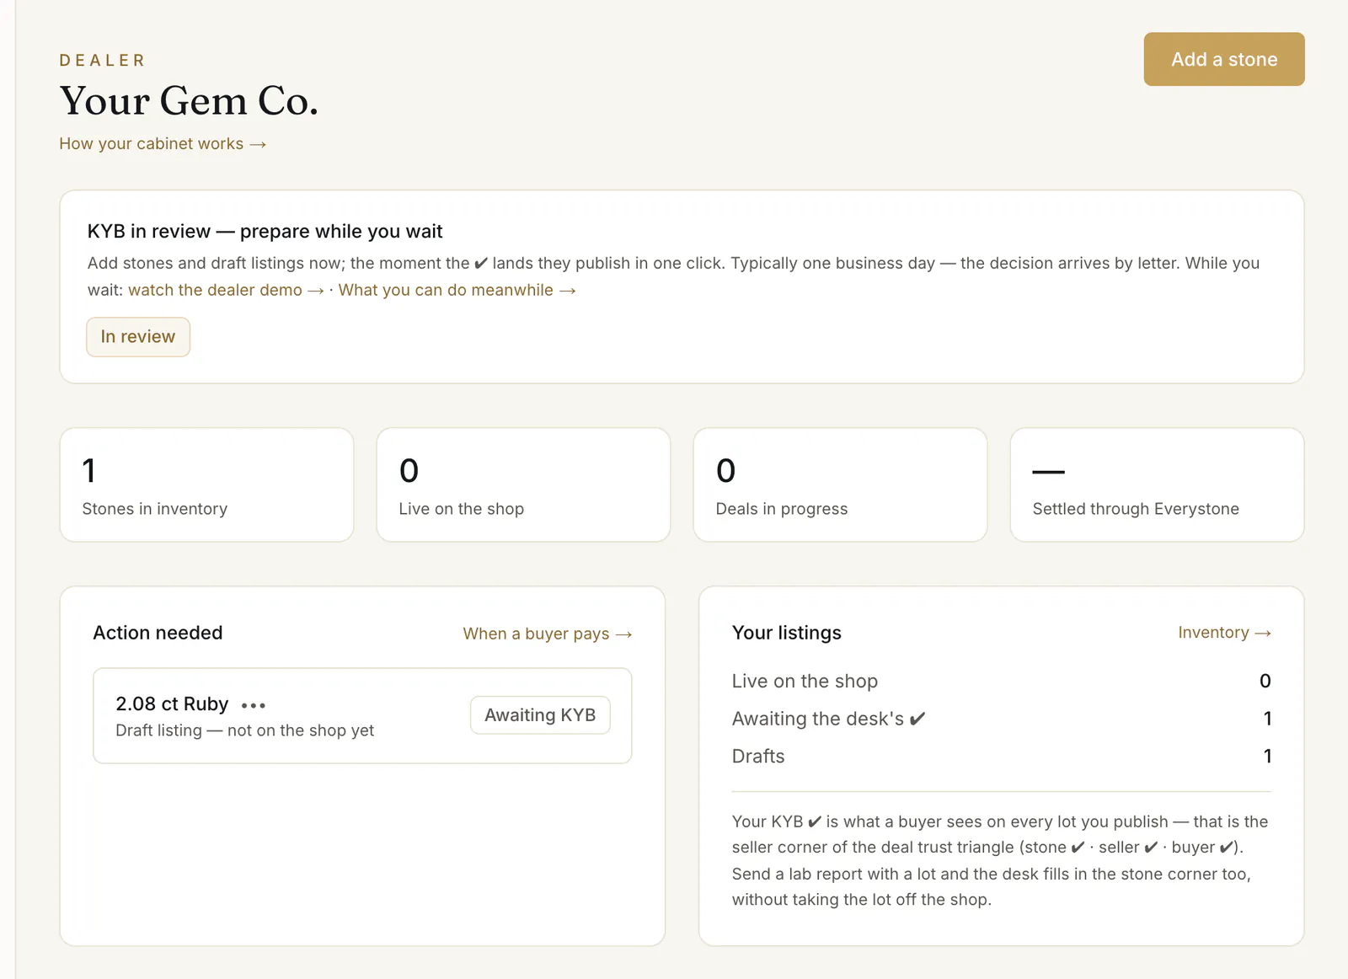Click the Awaiting the desk's ✔ row
The image size is (1348, 979).
pos(1001,719)
